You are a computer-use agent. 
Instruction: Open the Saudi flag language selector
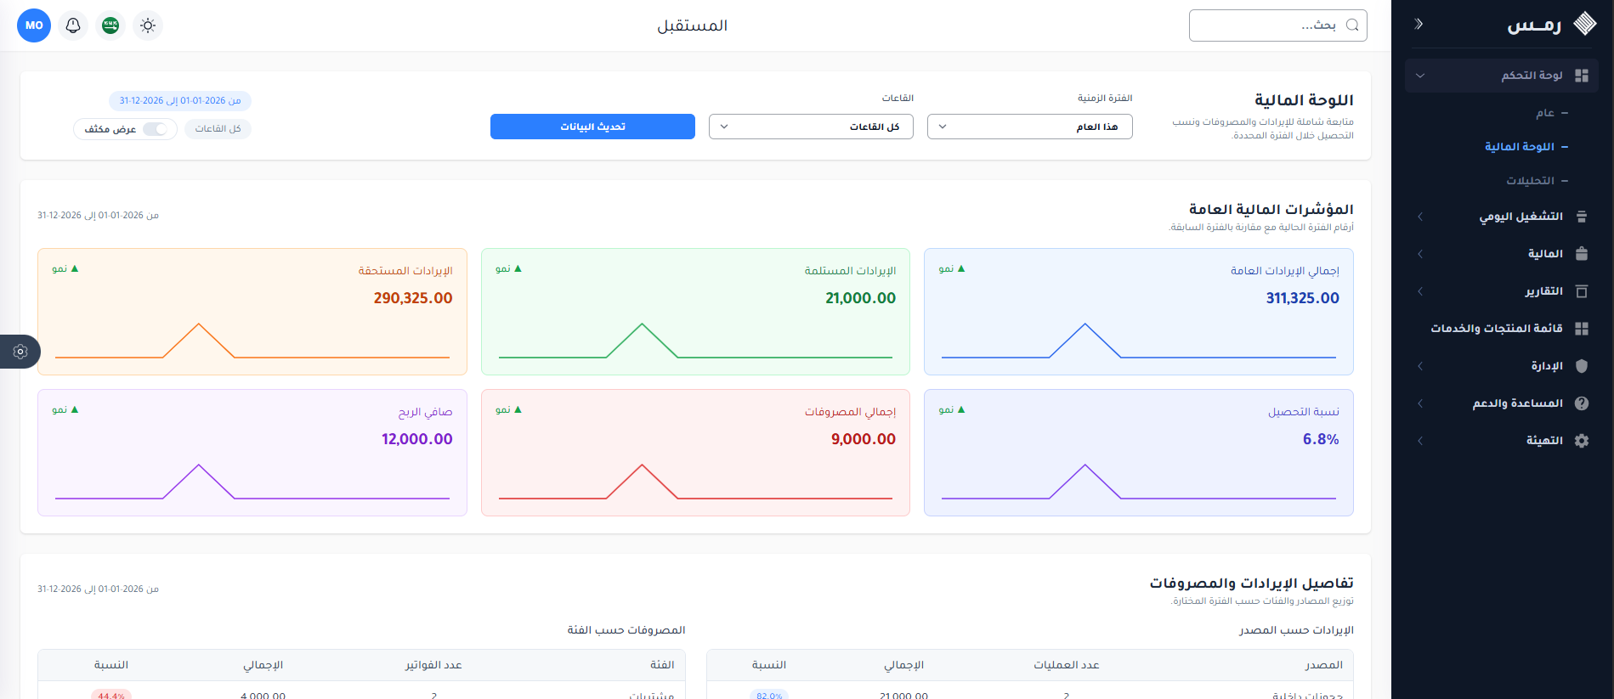tap(110, 25)
